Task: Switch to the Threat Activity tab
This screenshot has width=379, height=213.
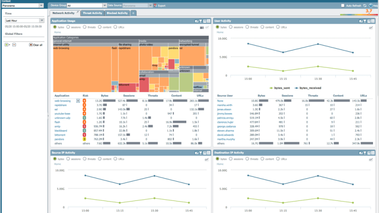Action: 92,13
